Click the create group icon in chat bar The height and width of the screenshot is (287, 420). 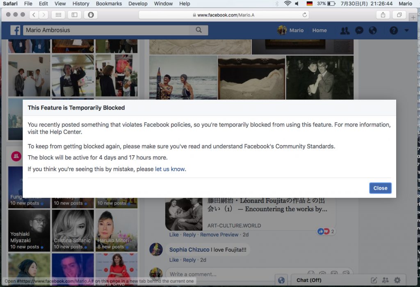coord(385,280)
